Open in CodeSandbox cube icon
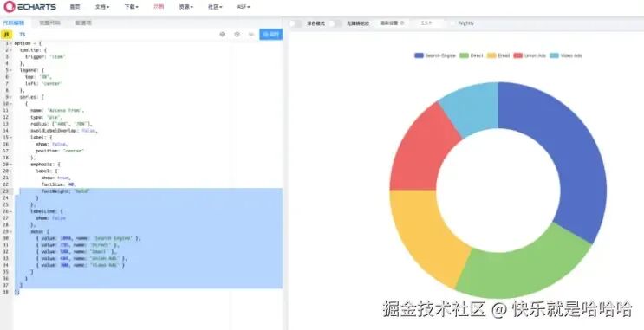The height and width of the screenshot is (330, 644). coord(223,35)
